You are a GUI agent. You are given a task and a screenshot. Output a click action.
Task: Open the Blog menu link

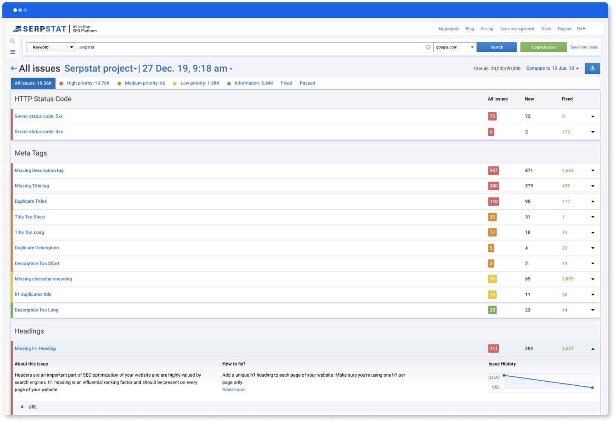point(470,29)
